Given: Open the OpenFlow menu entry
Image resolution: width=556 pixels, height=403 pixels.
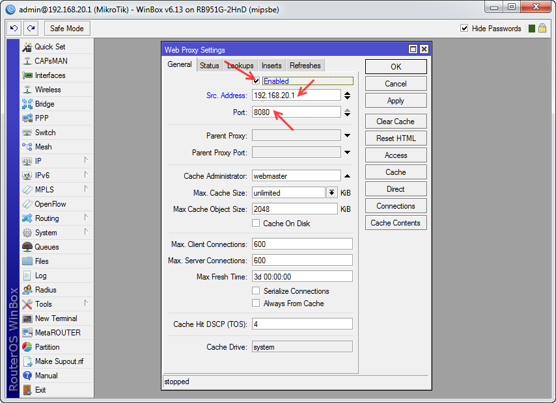Looking at the screenshot, I should pos(57,204).
